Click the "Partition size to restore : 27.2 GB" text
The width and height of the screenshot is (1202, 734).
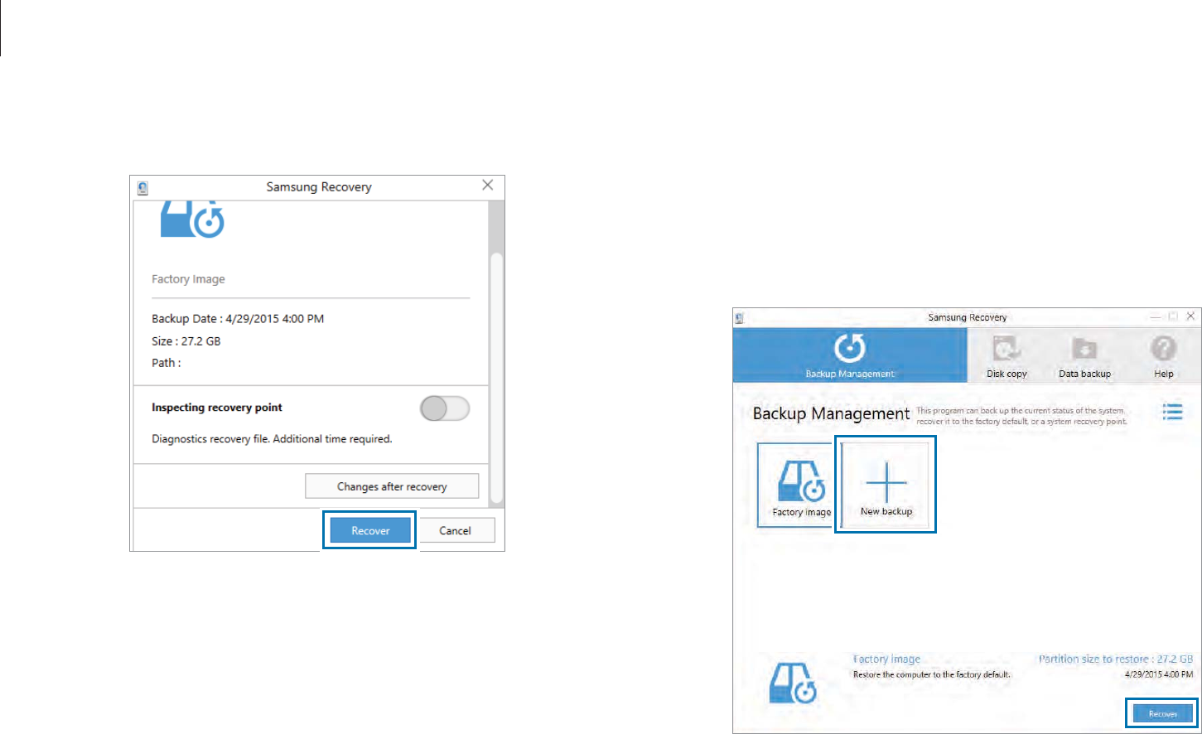(x=1116, y=659)
